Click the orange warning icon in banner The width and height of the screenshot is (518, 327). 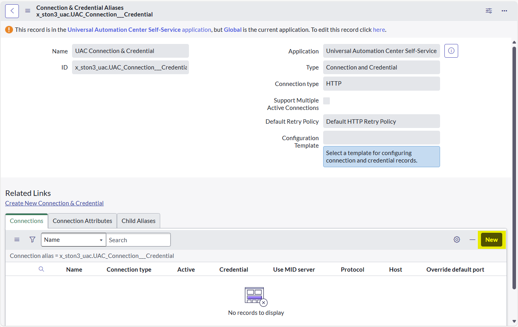9,29
